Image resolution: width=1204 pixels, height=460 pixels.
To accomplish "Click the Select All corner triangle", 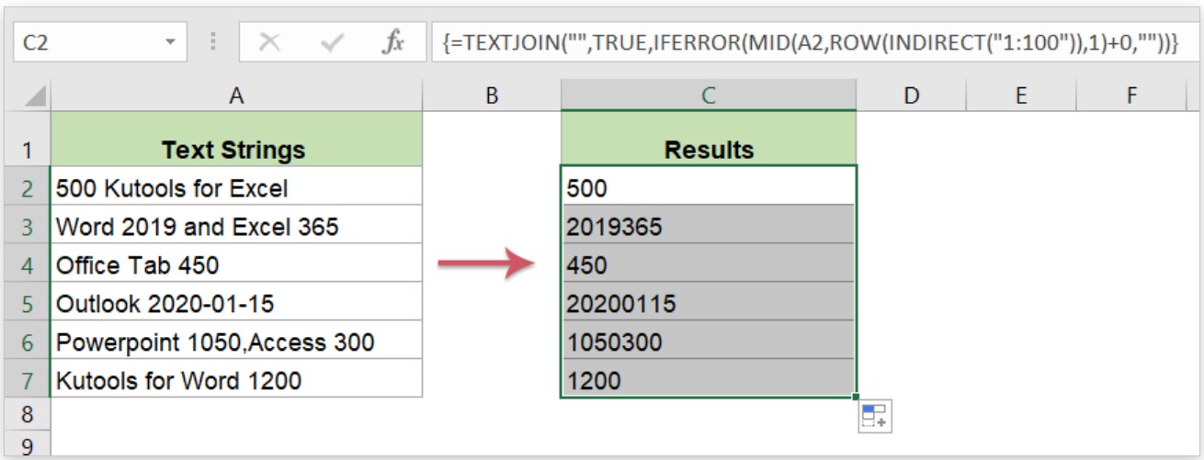I will click(36, 95).
